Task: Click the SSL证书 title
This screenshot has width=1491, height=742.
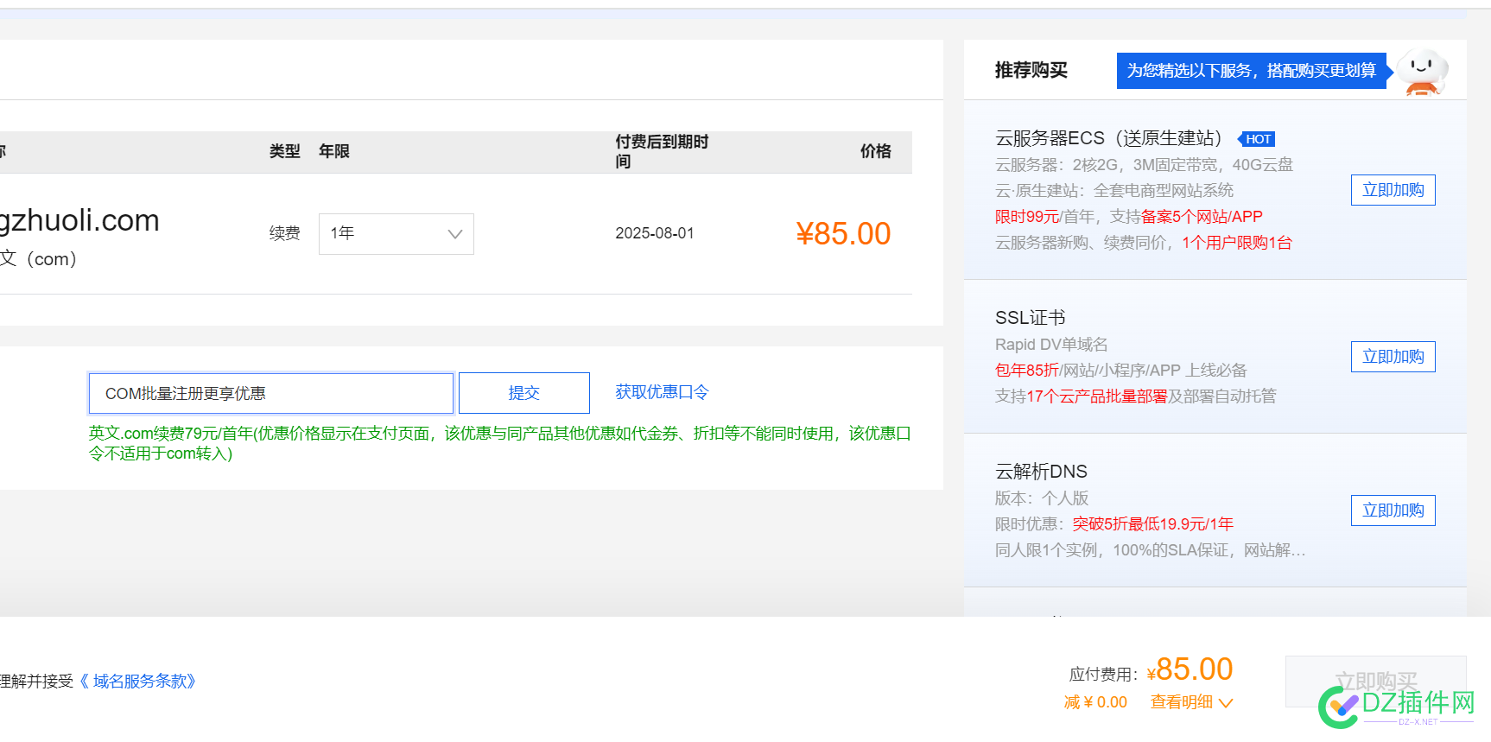Action: pyautogui.click(x=1030, y=318)
